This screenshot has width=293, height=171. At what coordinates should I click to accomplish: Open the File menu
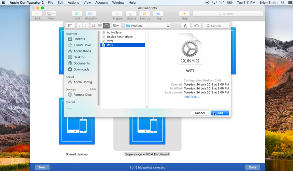point(50,3)
